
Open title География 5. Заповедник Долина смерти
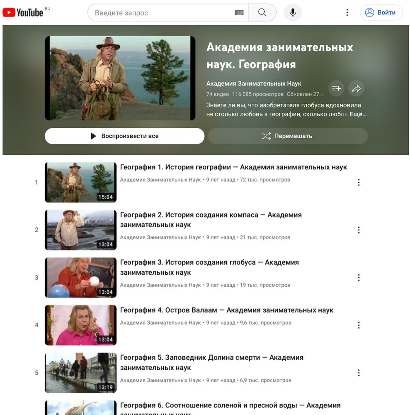click(212, 363)
